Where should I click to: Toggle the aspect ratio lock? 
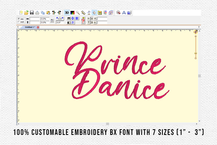pyautogui.click(x=52, y=20)
